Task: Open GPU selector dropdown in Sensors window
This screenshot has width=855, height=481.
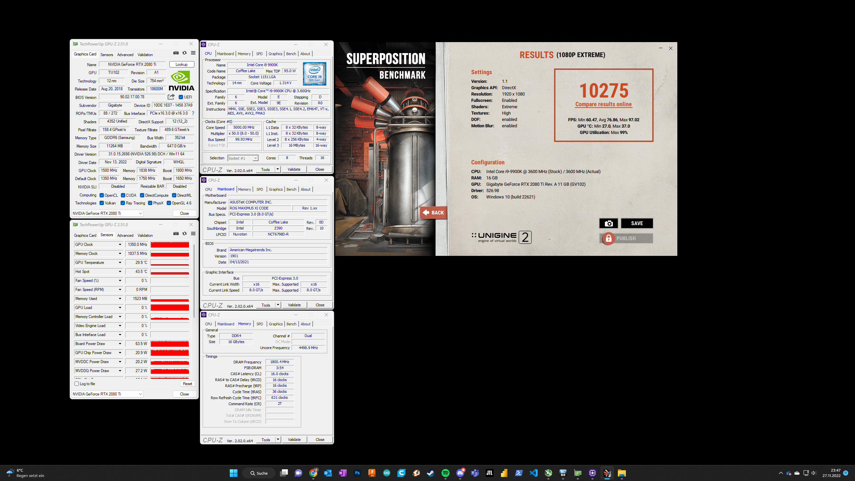Action: (107, 394)
